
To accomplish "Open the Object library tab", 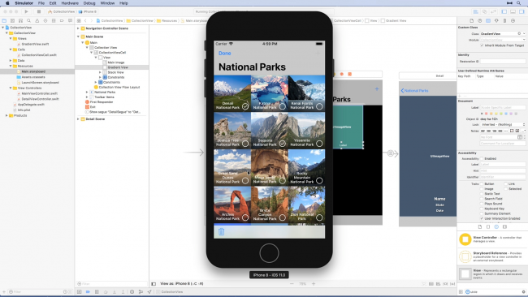I will click(x=496, y=226).
